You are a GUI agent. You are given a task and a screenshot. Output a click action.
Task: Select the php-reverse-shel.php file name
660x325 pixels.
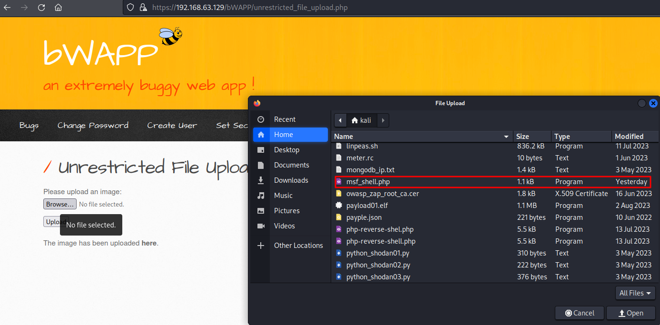click(x=380, y=229)
